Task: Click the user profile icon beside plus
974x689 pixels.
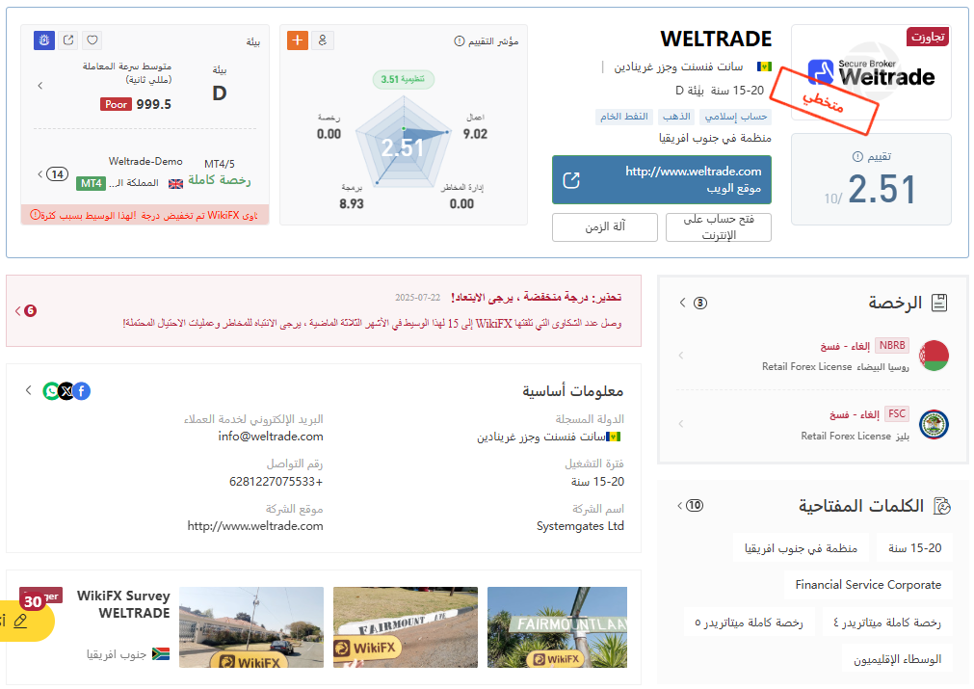Action: point(323,40)
